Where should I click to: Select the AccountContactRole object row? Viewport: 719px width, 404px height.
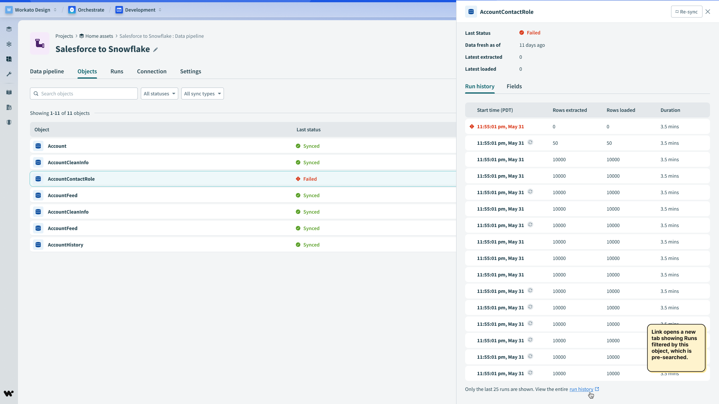[243, 179]
